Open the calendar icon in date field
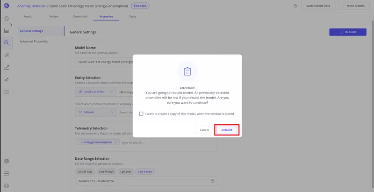The height and width of the screenshot is (192, 374). tap(213, 181)
